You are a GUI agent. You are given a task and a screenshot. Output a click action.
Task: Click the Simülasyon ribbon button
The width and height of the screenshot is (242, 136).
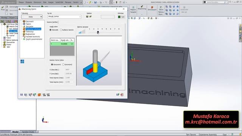[152, 8]
